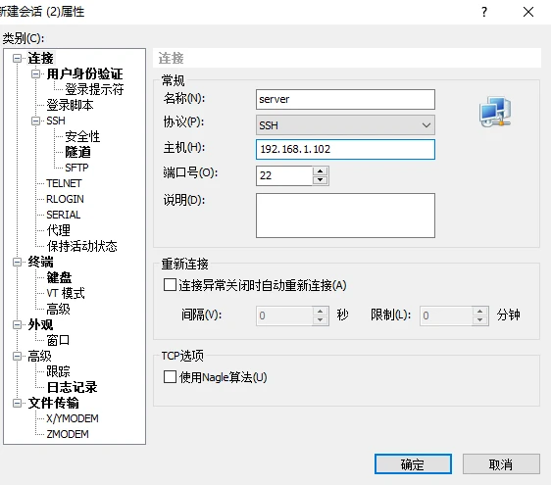Image resolution: width=551 pixels, height=485 pixels.
Task: Increase port number with up arrow
Action: [320, 171]
